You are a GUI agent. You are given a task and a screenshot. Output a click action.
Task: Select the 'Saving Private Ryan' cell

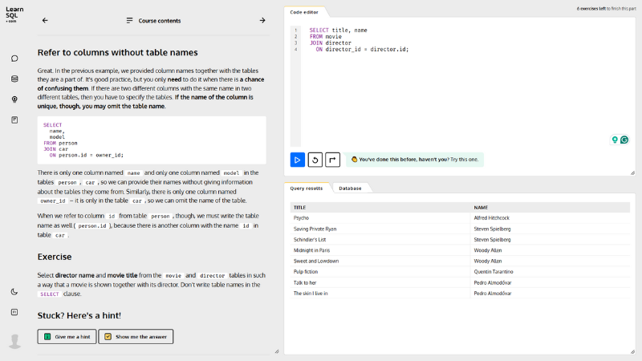(x=380, y=229)
